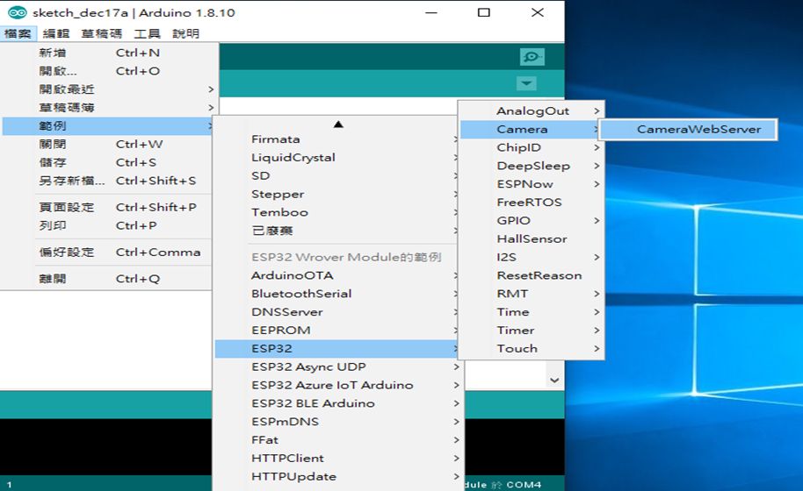The width and height of the screenshot is (803, 491).
Task: Click status bar line number 1
Action: coord(9,484)
